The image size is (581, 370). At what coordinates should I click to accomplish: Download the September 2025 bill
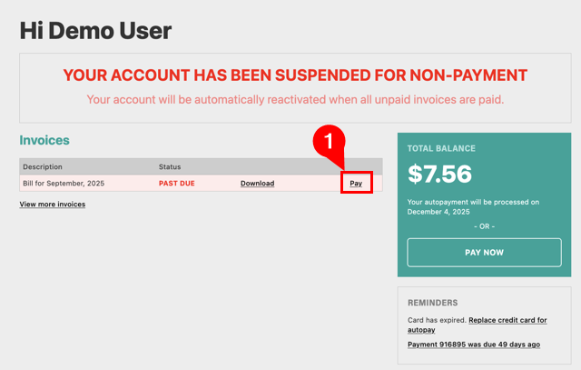pos(257,184)
